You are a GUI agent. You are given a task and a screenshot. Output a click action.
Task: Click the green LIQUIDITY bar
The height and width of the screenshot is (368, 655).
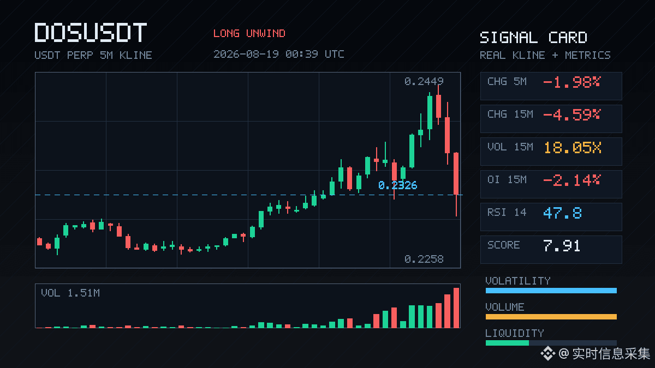click(x=507, y=343)
